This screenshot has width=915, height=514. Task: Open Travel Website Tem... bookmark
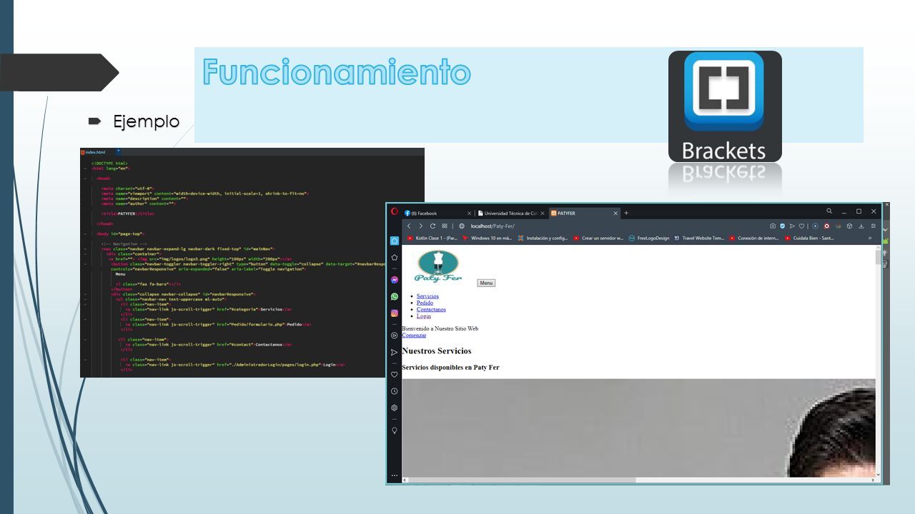click(699, 238)
